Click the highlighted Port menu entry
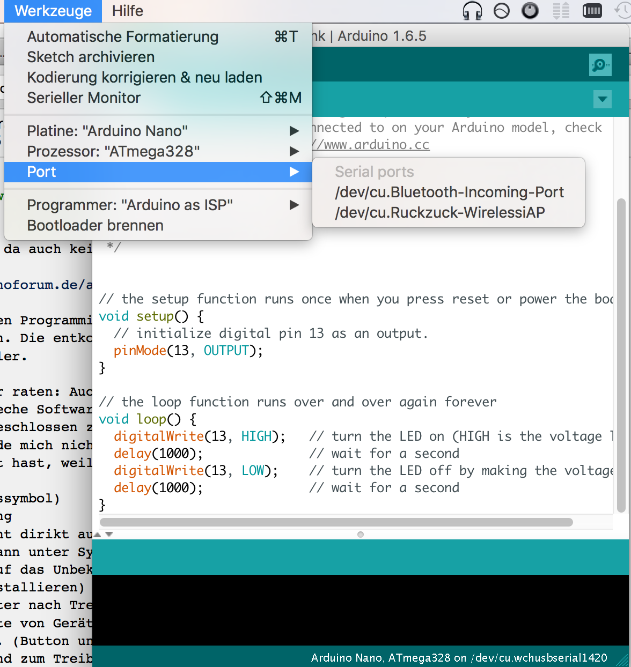The image size is (631, 667). [158, 172]
